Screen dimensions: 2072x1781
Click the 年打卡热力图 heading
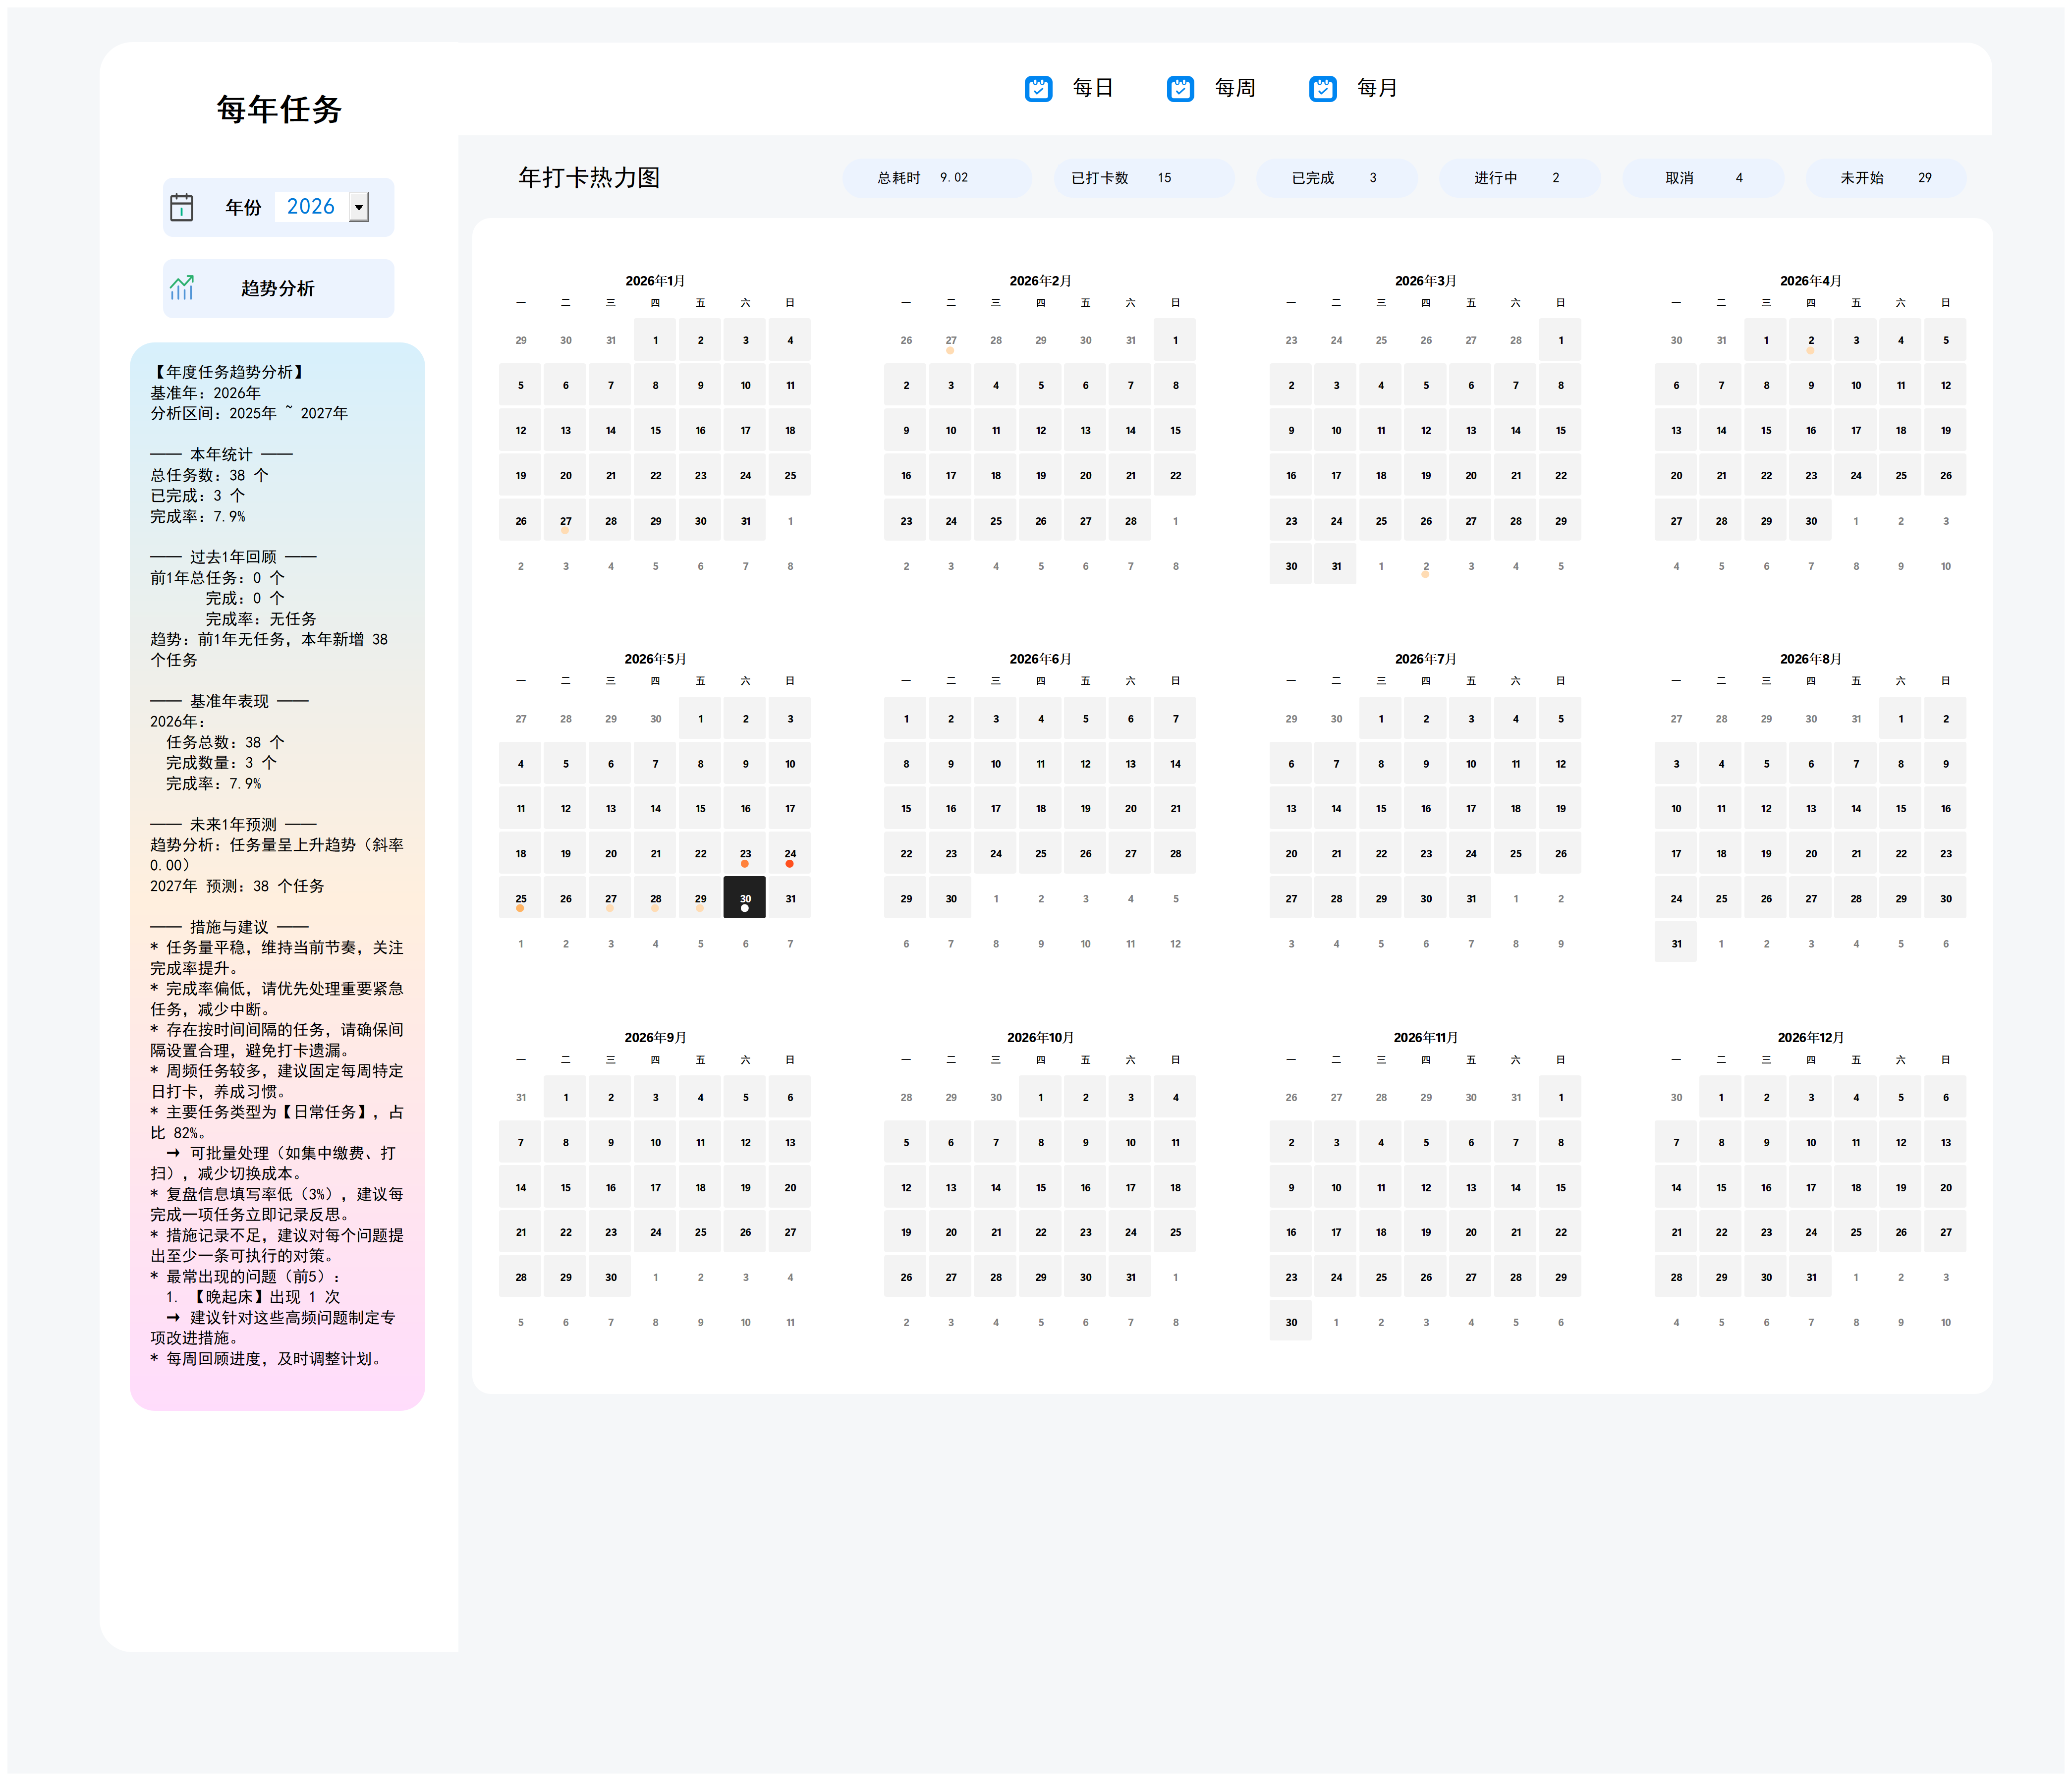(589, 178)
